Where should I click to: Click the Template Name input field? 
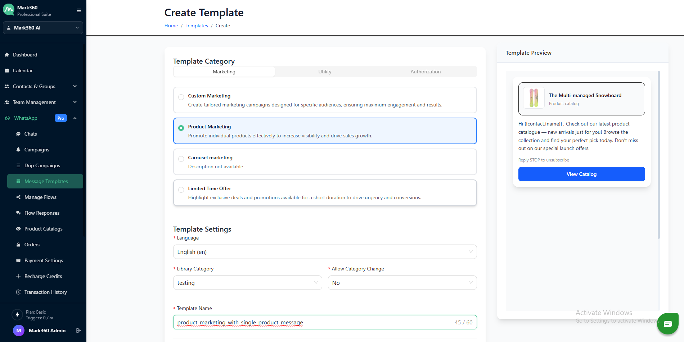313,322
